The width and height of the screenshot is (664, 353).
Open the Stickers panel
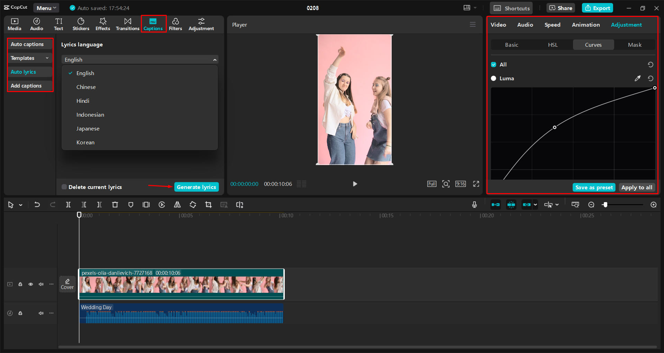pos(81,24)
